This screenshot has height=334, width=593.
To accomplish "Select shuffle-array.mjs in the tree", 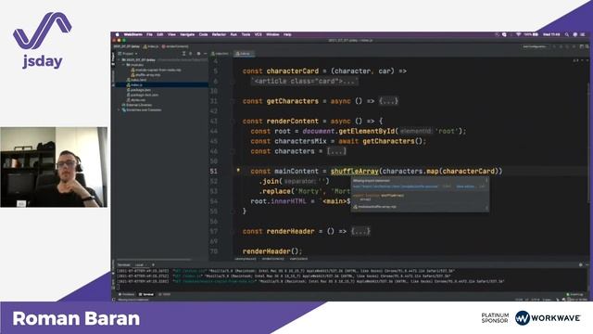I will 145,74.
